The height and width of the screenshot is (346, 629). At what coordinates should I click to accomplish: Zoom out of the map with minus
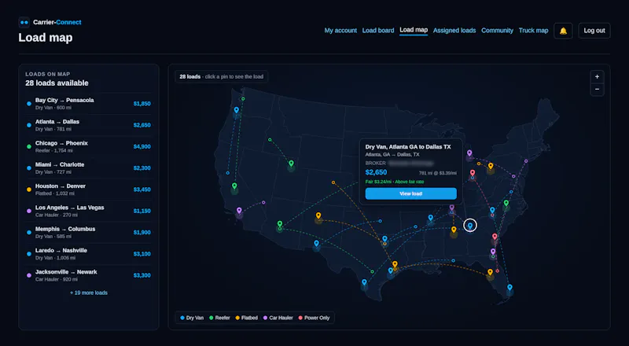point(597,89)
